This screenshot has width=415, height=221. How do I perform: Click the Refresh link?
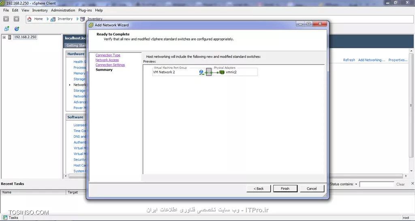pyautogui.click(x=349, y=60)
